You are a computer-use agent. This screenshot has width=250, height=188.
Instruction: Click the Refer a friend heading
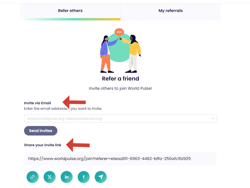120,78
